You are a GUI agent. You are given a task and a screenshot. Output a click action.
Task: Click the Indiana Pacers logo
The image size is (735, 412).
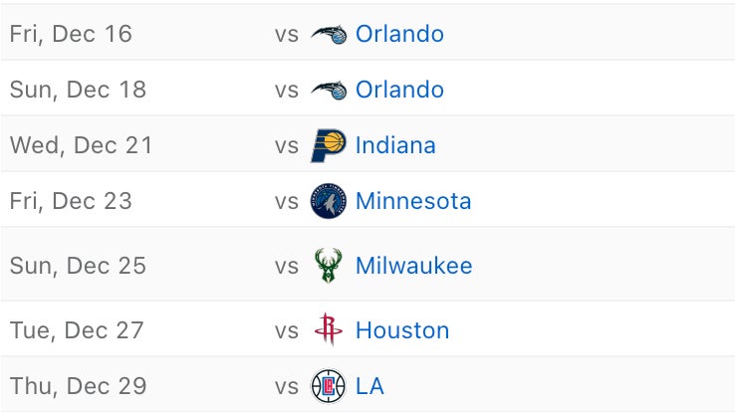[x=328, y=145]
